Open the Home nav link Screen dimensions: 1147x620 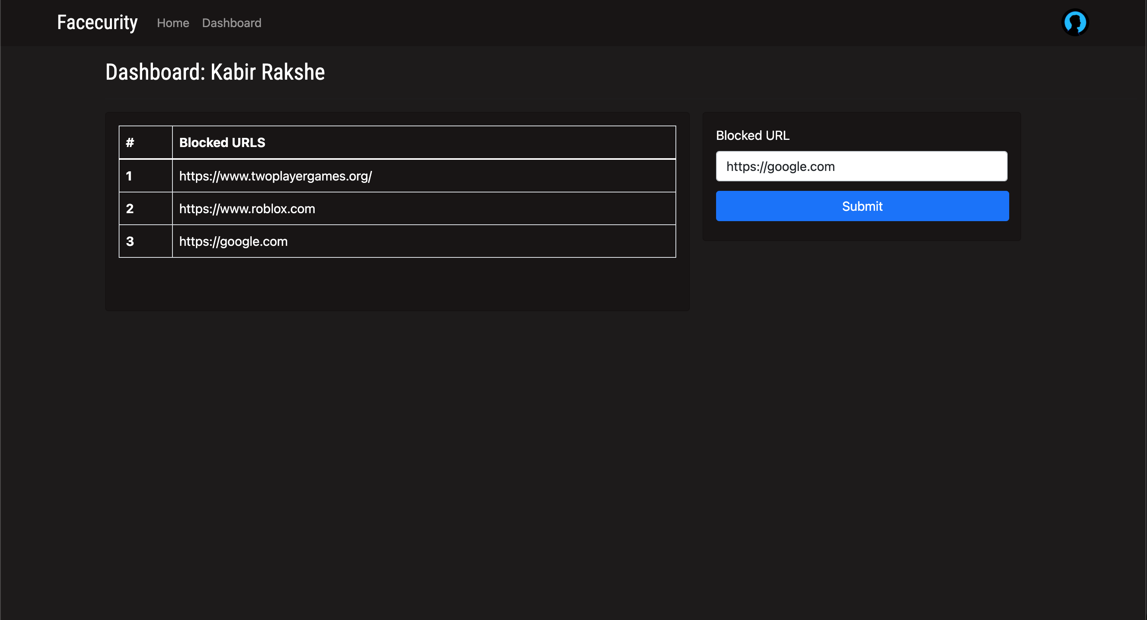173,23
